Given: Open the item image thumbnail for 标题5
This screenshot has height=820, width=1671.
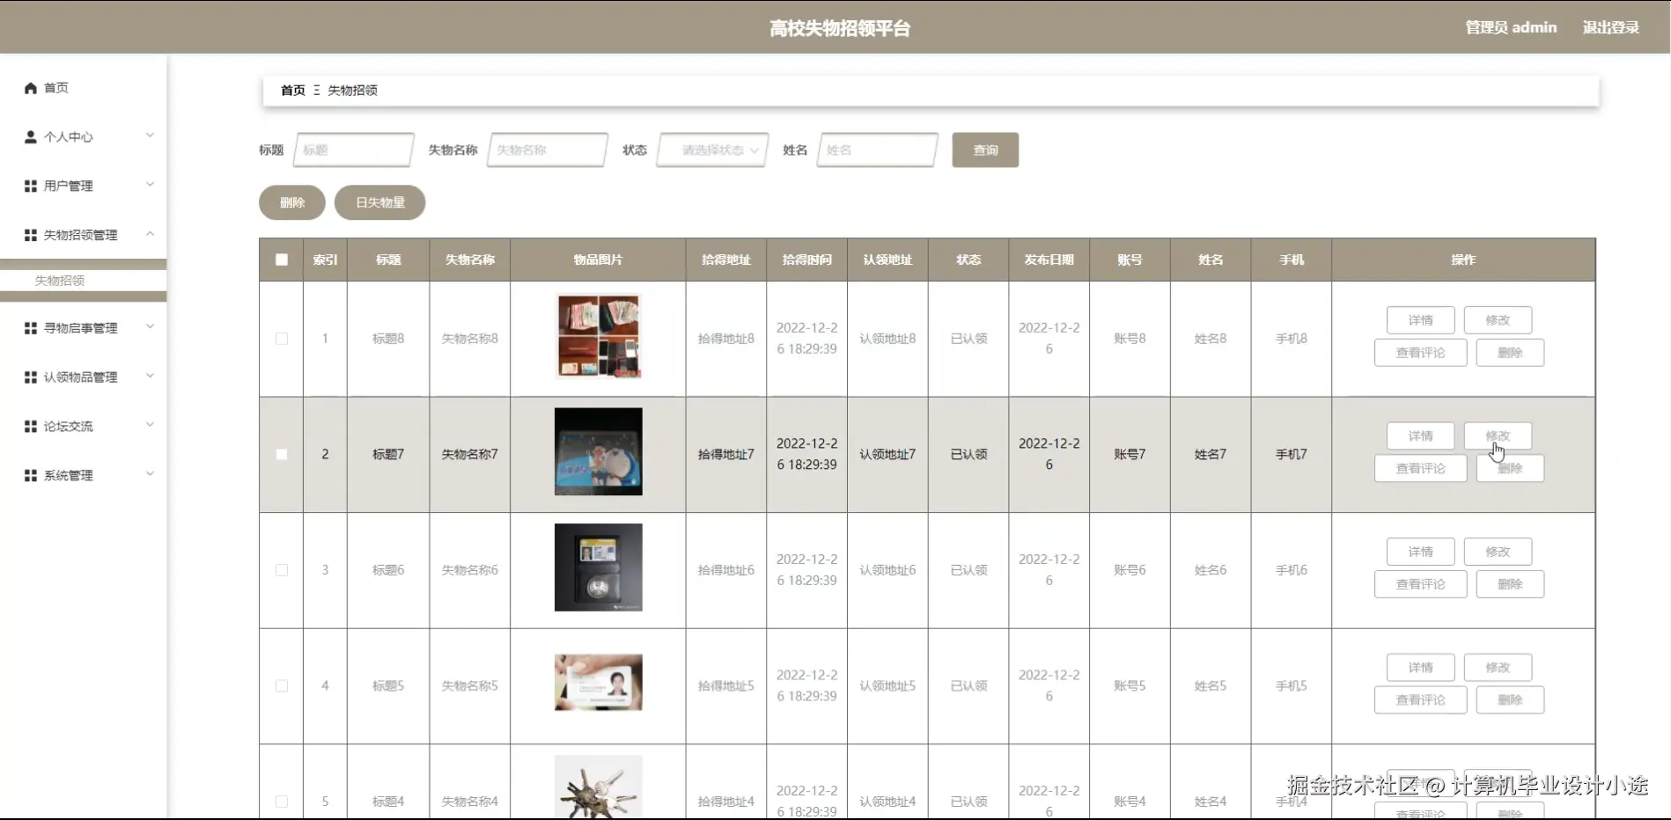Looking at the screenshot, I should pyautogui.click(x=599, y=683).
